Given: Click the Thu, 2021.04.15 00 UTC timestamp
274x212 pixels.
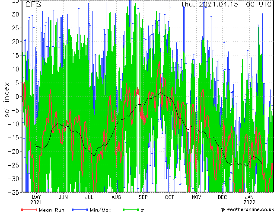Looking at the screenshot, I should click(x=226, y=4).
